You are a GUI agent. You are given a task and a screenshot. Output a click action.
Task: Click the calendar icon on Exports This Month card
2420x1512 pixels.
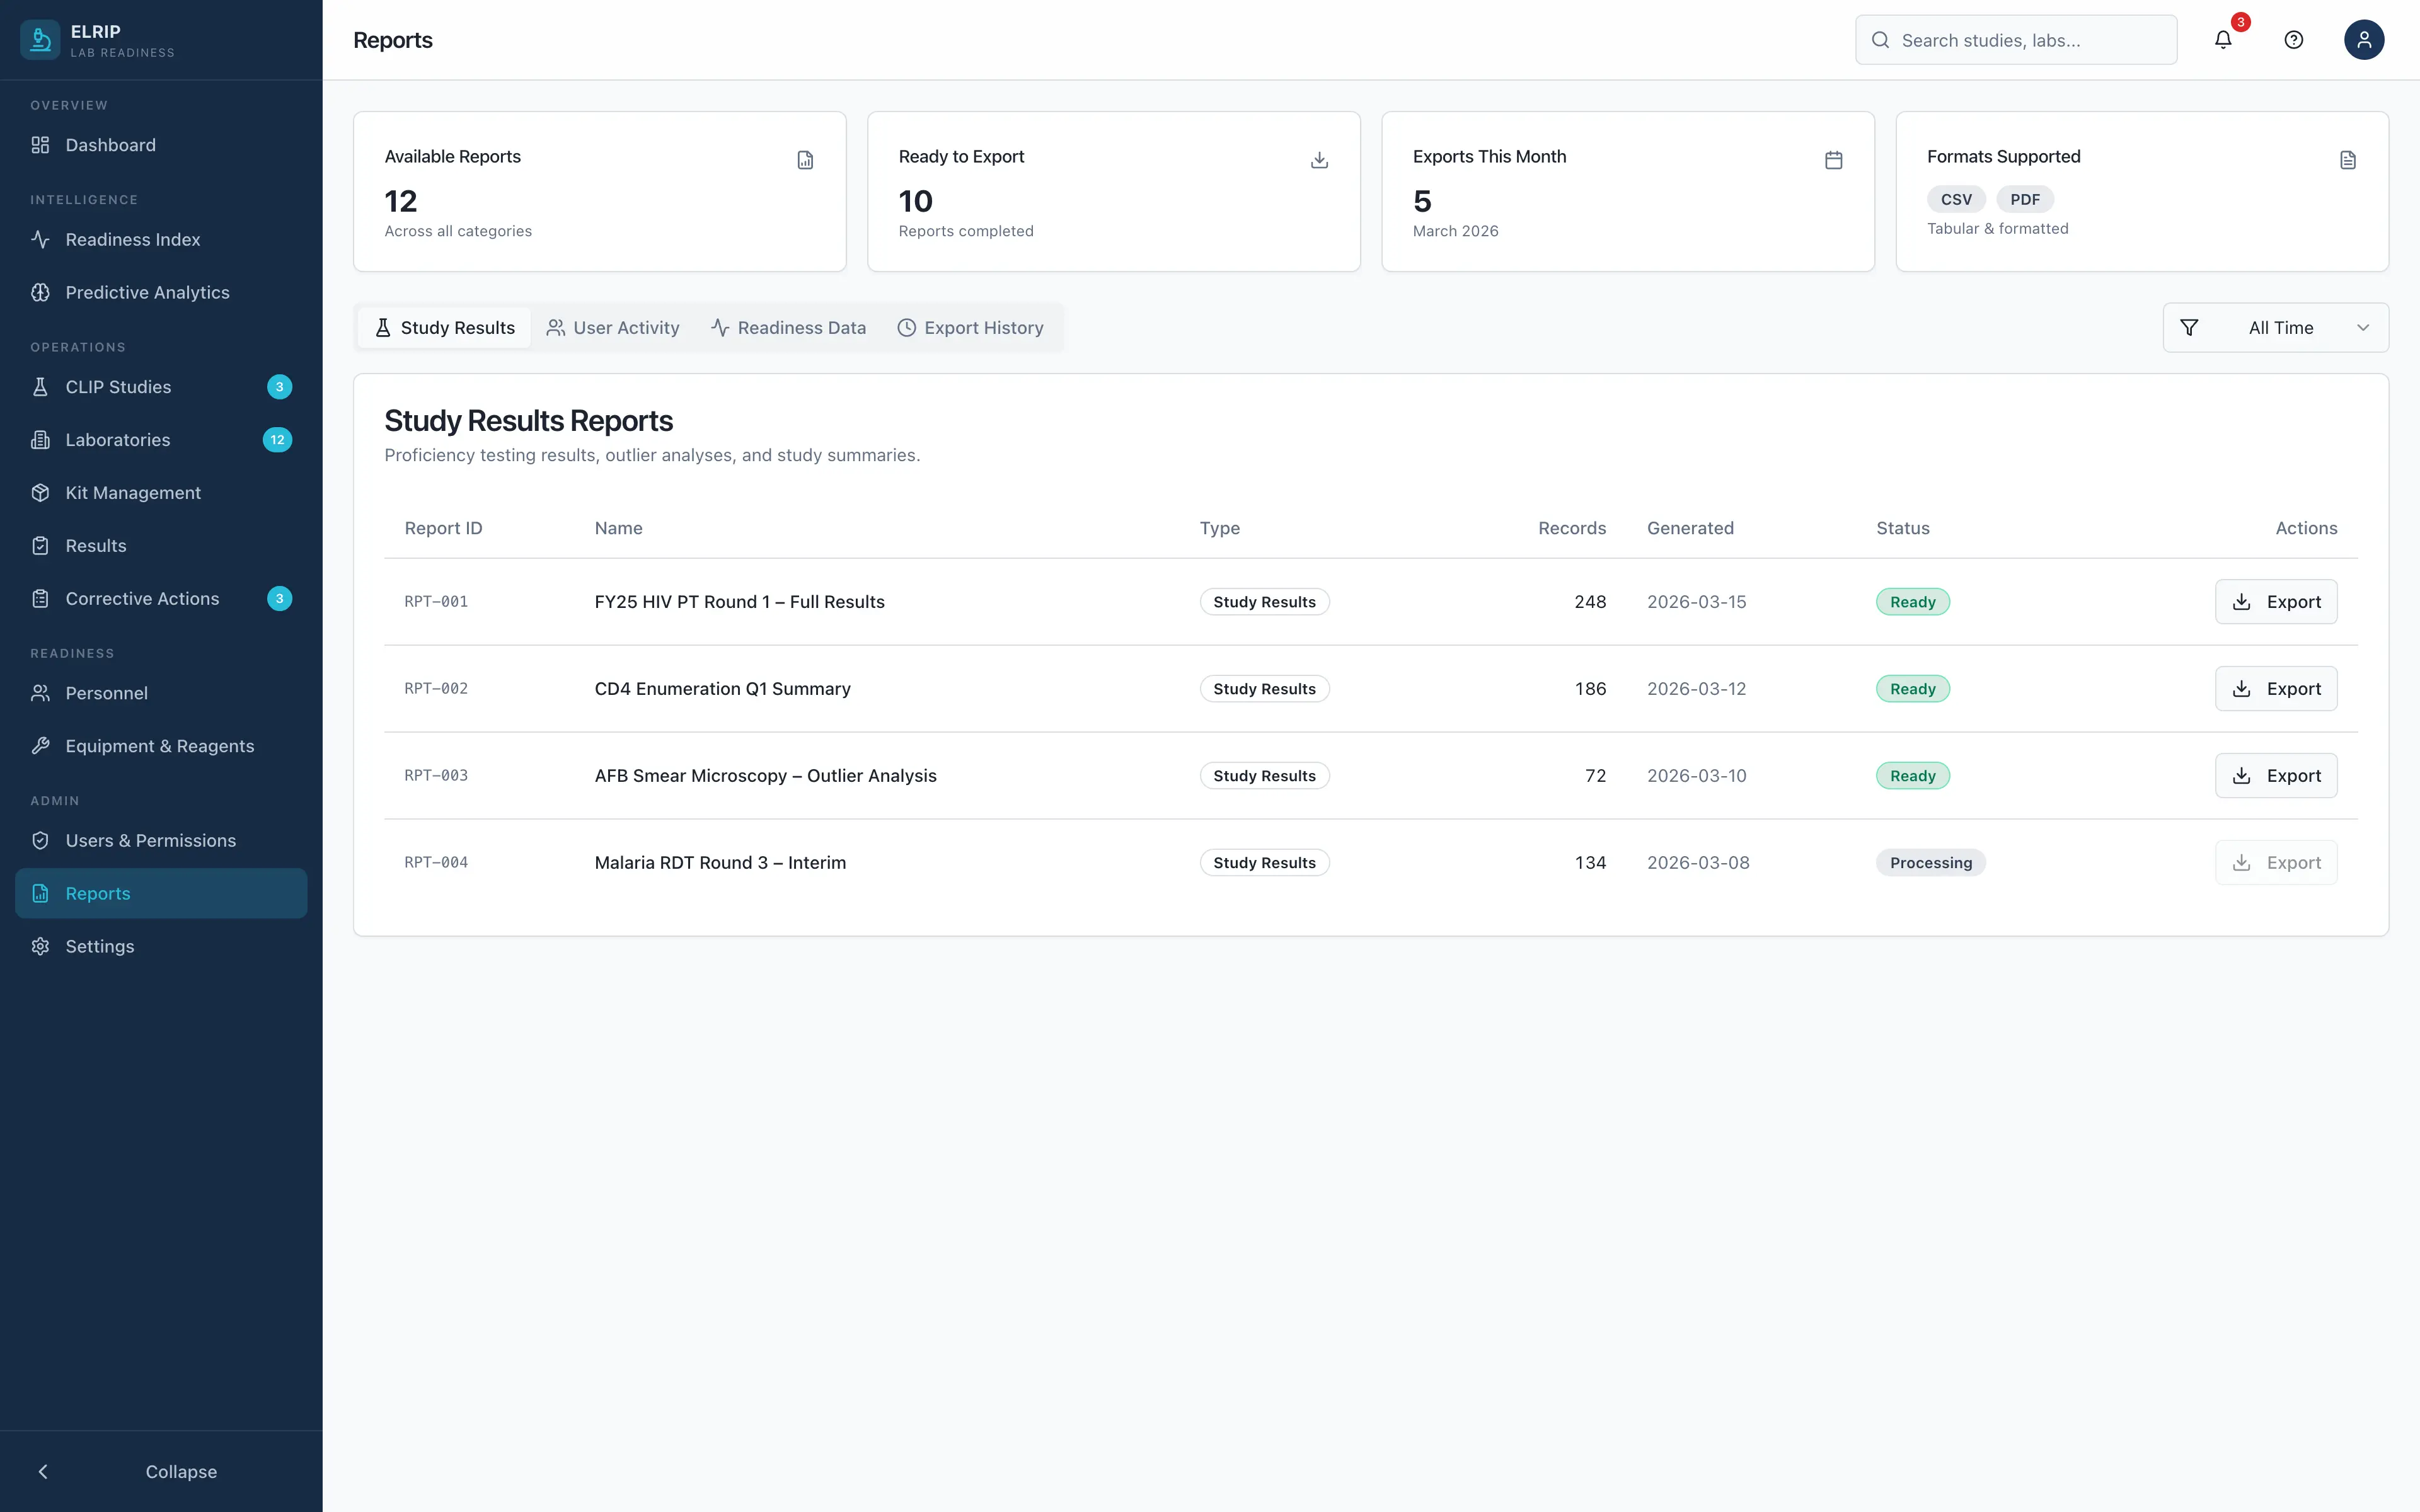[x=1833, y=160]
